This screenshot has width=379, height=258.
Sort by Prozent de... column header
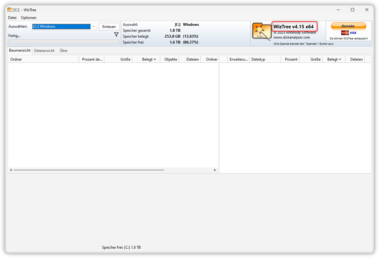click(92, 59)
